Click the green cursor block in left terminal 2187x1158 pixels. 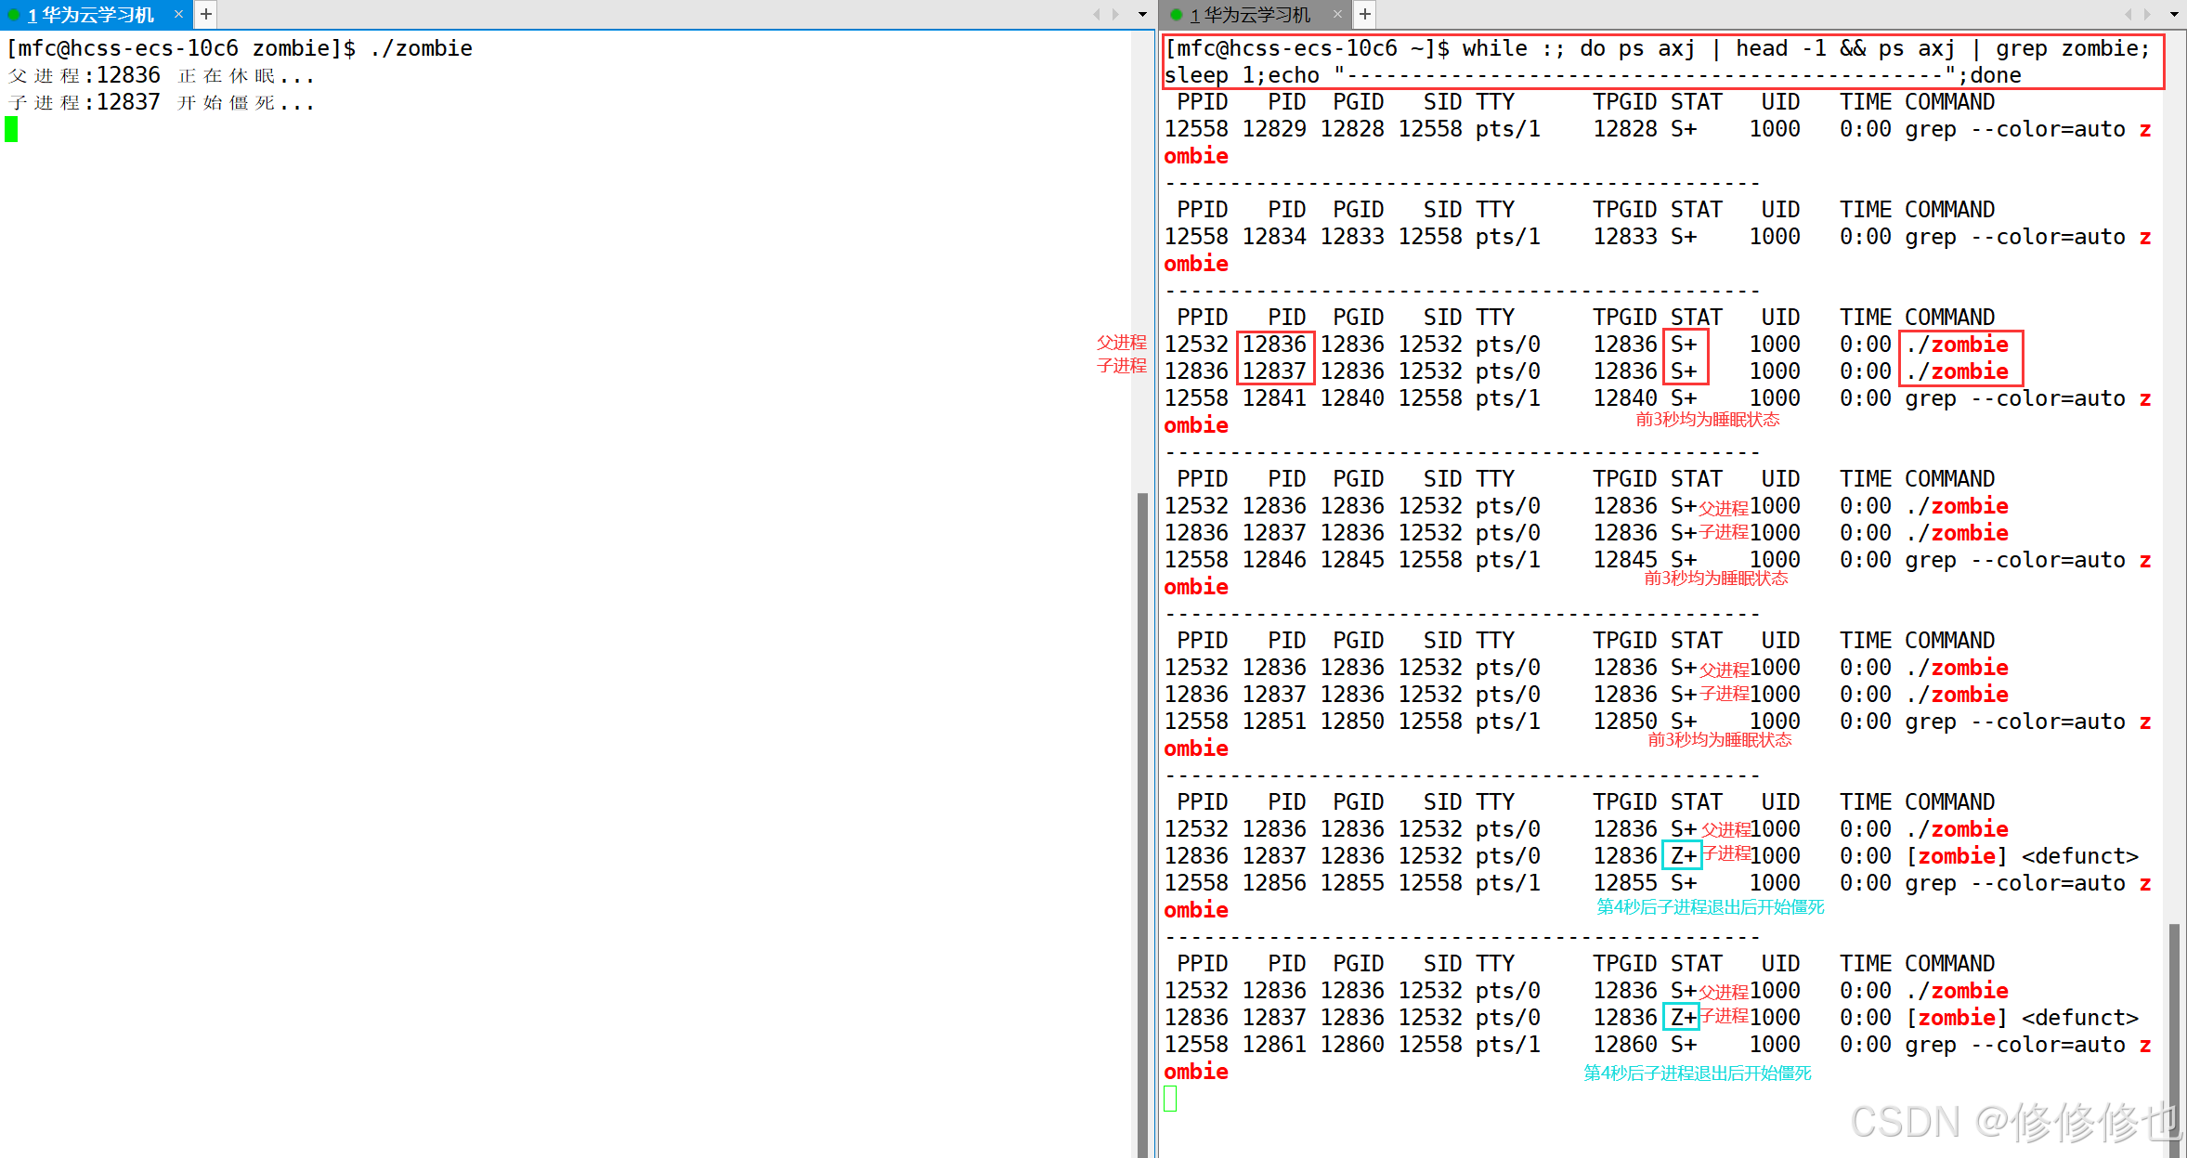pyautogui.click(x=11, y=129)
